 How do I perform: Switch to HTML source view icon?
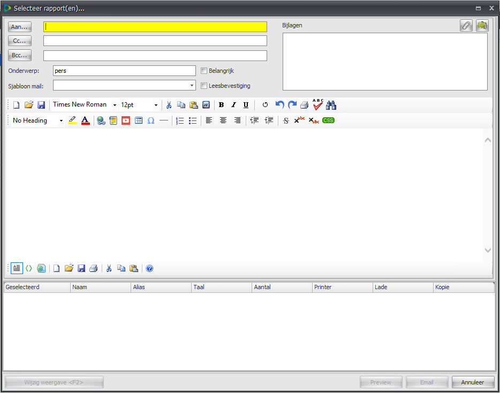[x=29, y=268]
